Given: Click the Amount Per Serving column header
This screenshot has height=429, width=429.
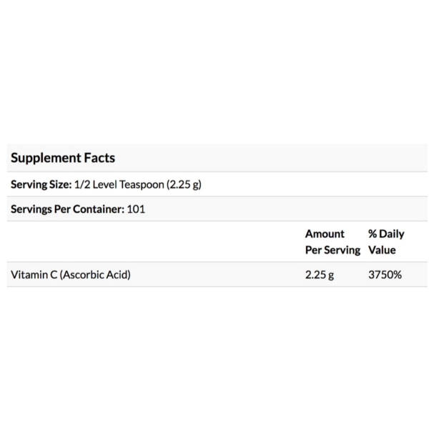Looking at the screenshot, I should 332,242.
